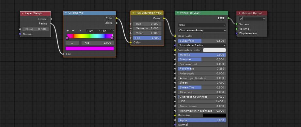The image size is (301, 127).
Task: Click the ColorRamp Color output socket
Action: [x=117, y=18]
